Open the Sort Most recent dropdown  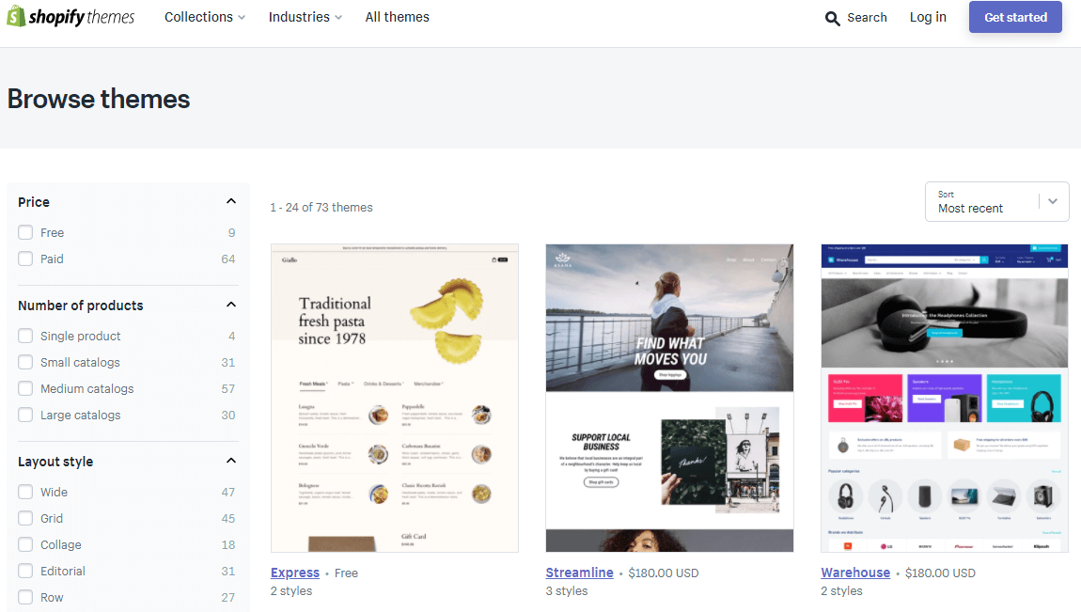click(996, 202)
